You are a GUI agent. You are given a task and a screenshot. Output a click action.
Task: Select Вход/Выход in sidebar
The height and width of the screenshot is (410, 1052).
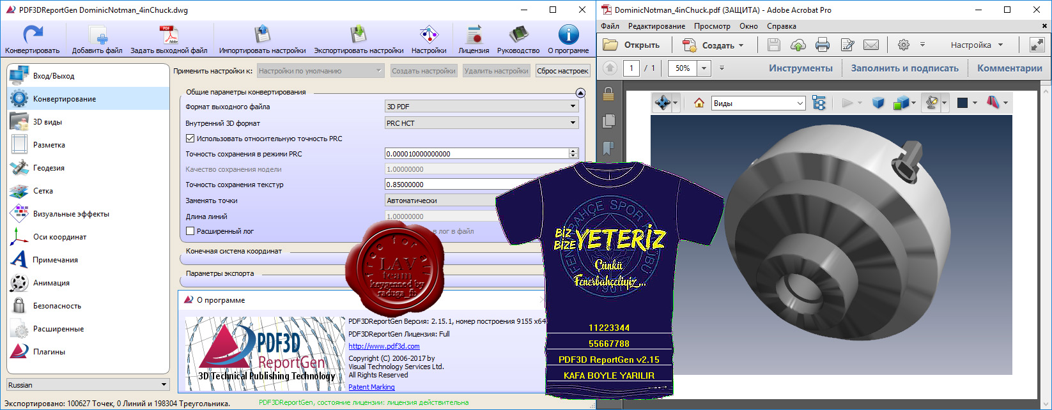coord(88,75)
